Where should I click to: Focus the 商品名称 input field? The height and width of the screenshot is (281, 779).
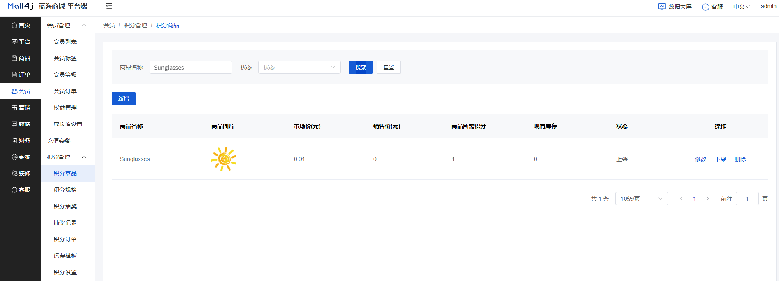point(191,67)
